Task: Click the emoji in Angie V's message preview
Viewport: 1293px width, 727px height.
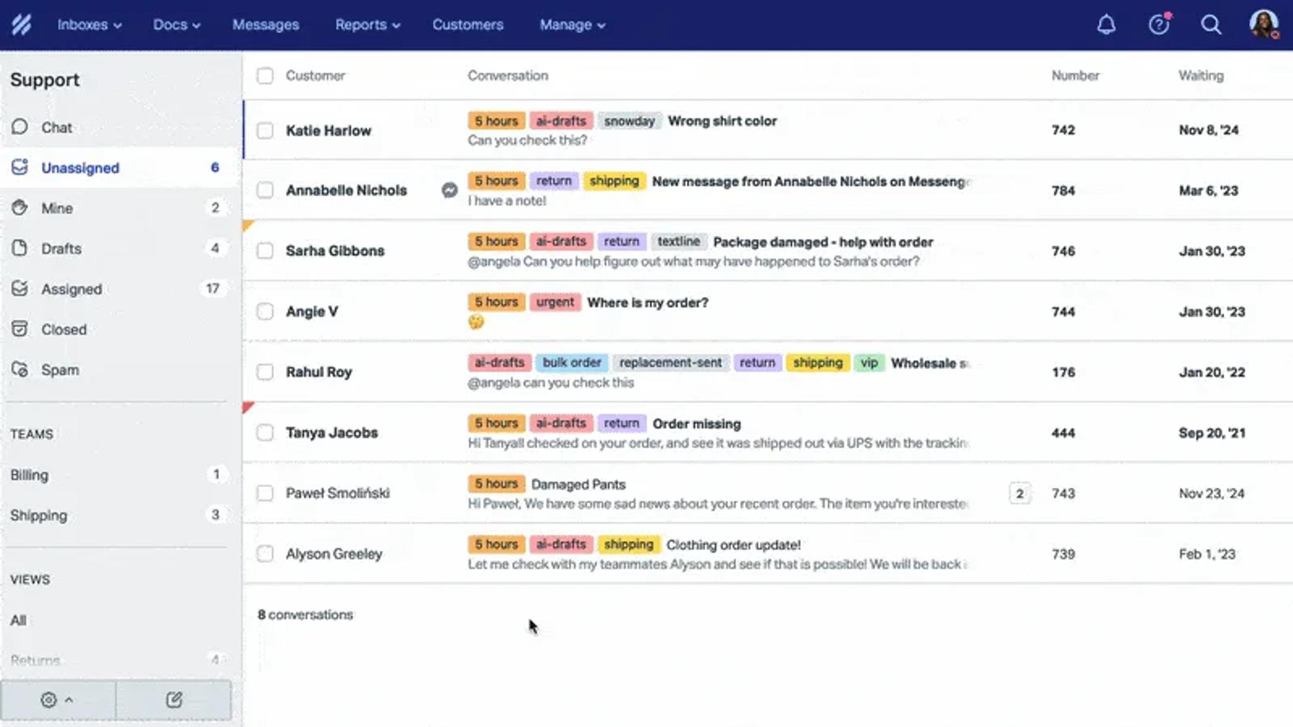Action: 475,322
